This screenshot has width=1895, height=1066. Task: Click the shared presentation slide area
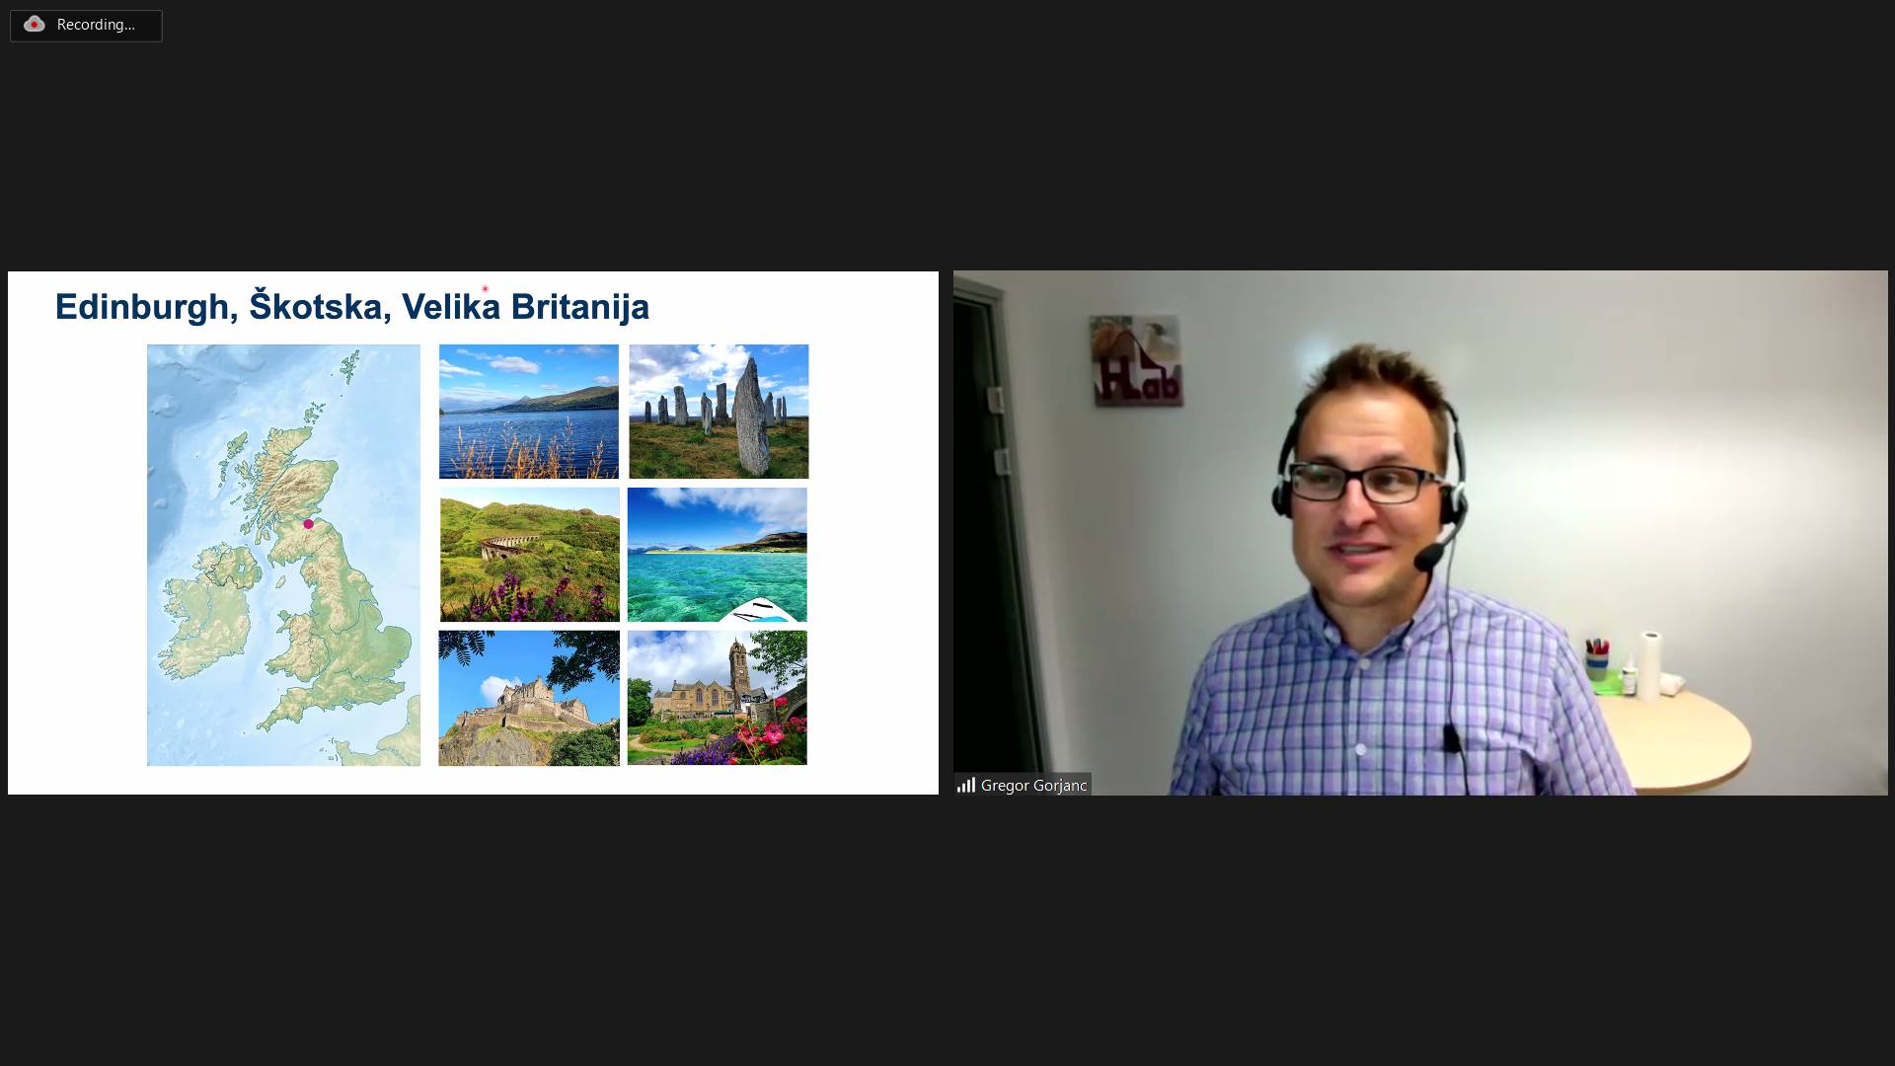click(473, 533)
